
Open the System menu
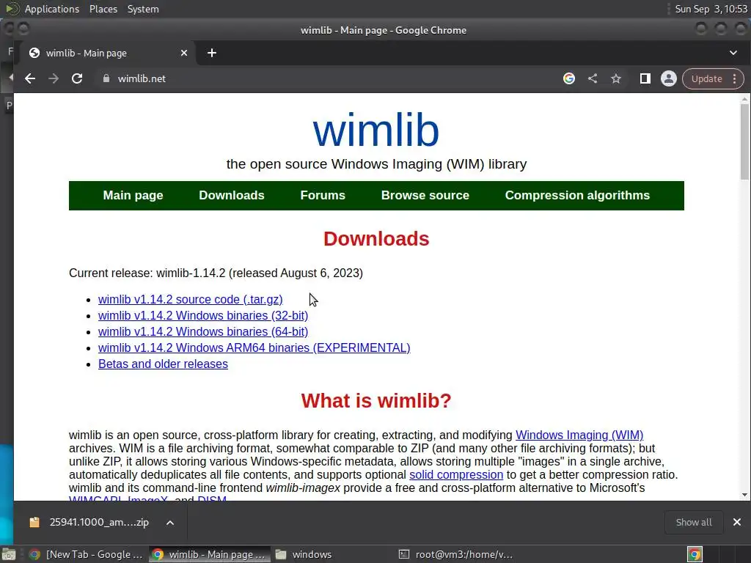tap(143, 9)
